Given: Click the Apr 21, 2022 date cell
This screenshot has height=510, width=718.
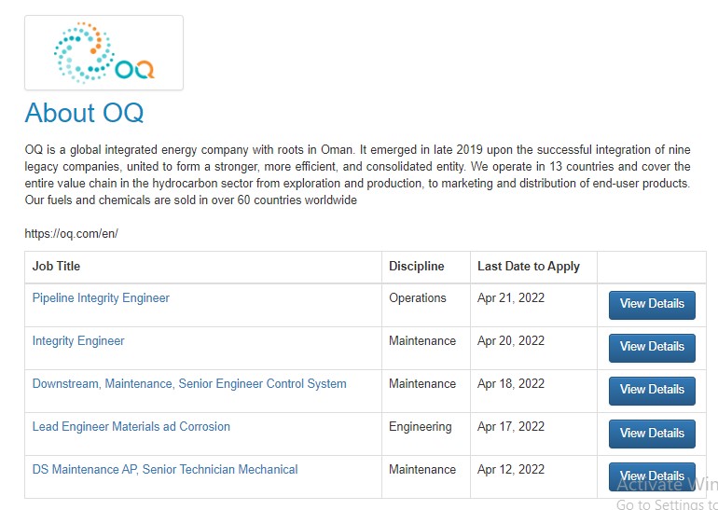Looking at the screenshot, I should pyautogui.click(x=511, y=298).
